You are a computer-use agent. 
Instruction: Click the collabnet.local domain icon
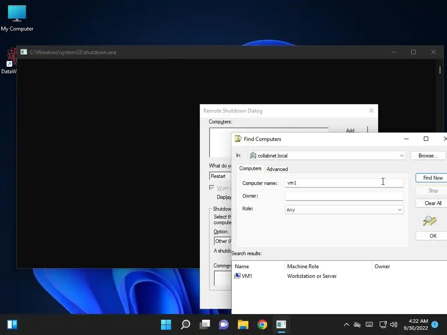253,156
